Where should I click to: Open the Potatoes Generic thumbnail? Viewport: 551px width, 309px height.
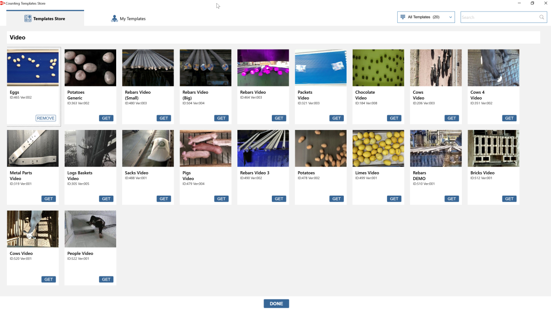90,67
